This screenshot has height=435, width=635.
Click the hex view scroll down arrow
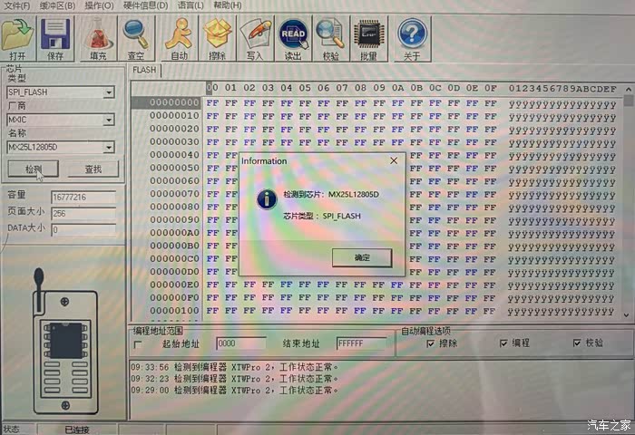pyautogui.click(x=627, y=314)
